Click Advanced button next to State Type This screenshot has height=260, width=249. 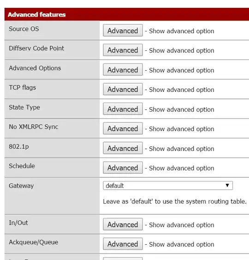(x=123, y=109)
